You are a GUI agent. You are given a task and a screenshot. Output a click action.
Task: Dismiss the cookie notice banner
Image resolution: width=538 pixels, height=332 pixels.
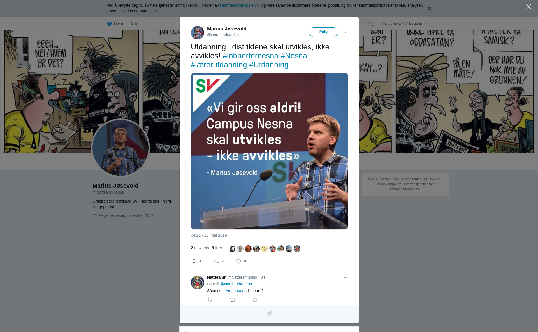coord(429,8)
